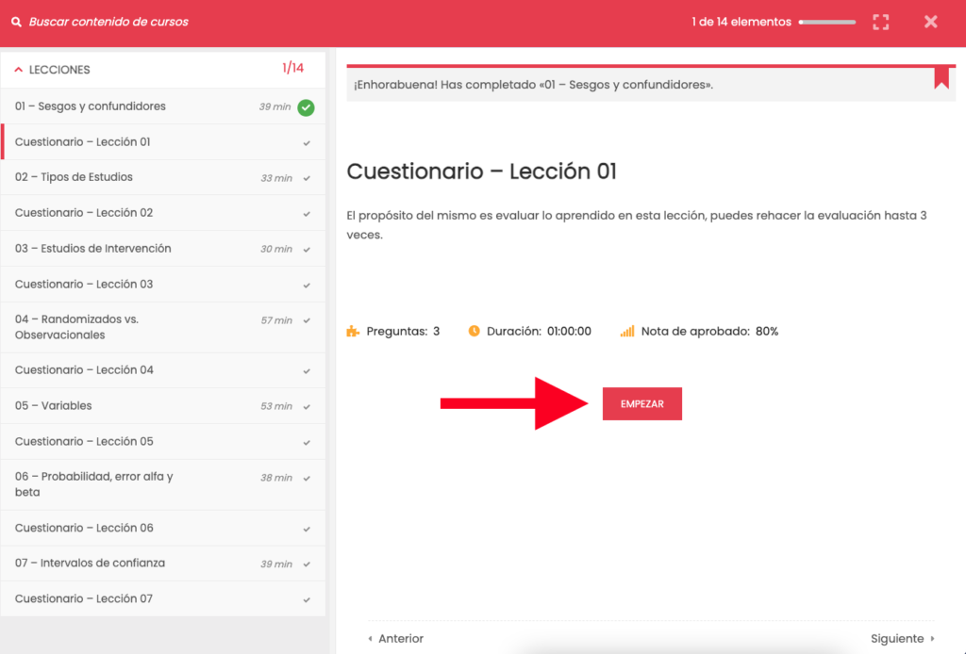
Task: Click the puzzle-piece Preguntas icon
Action: [x=353, y=332]
